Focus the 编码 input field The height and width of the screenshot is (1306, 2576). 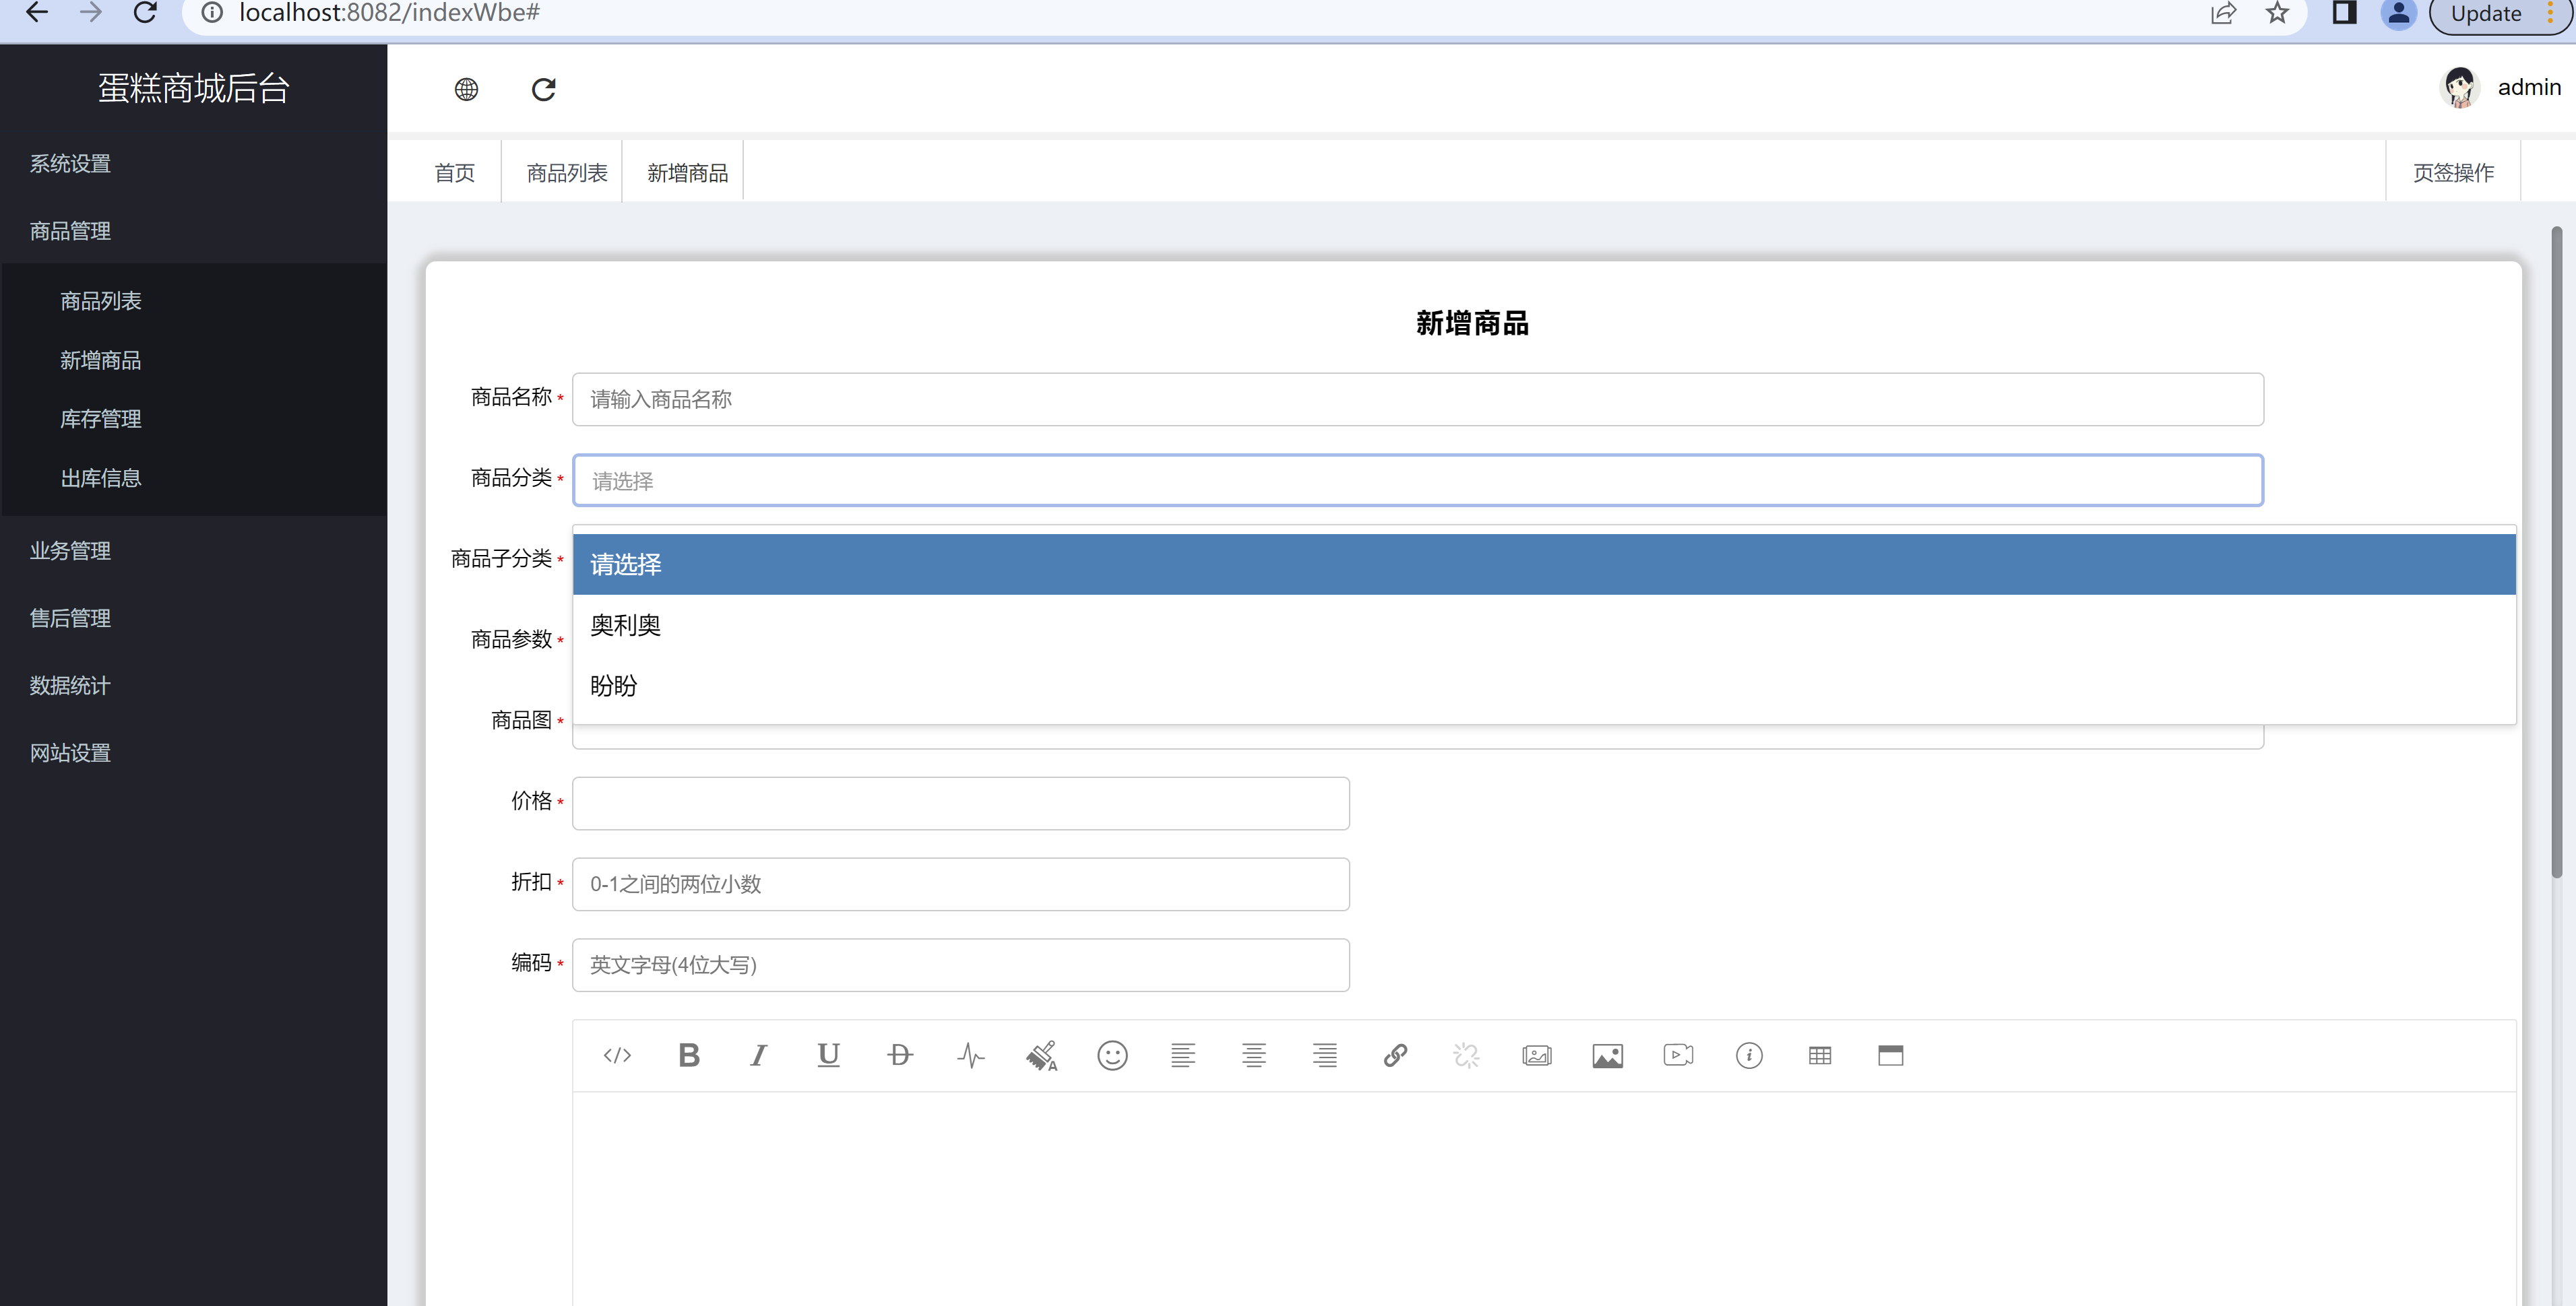click(x=960, y=965)
